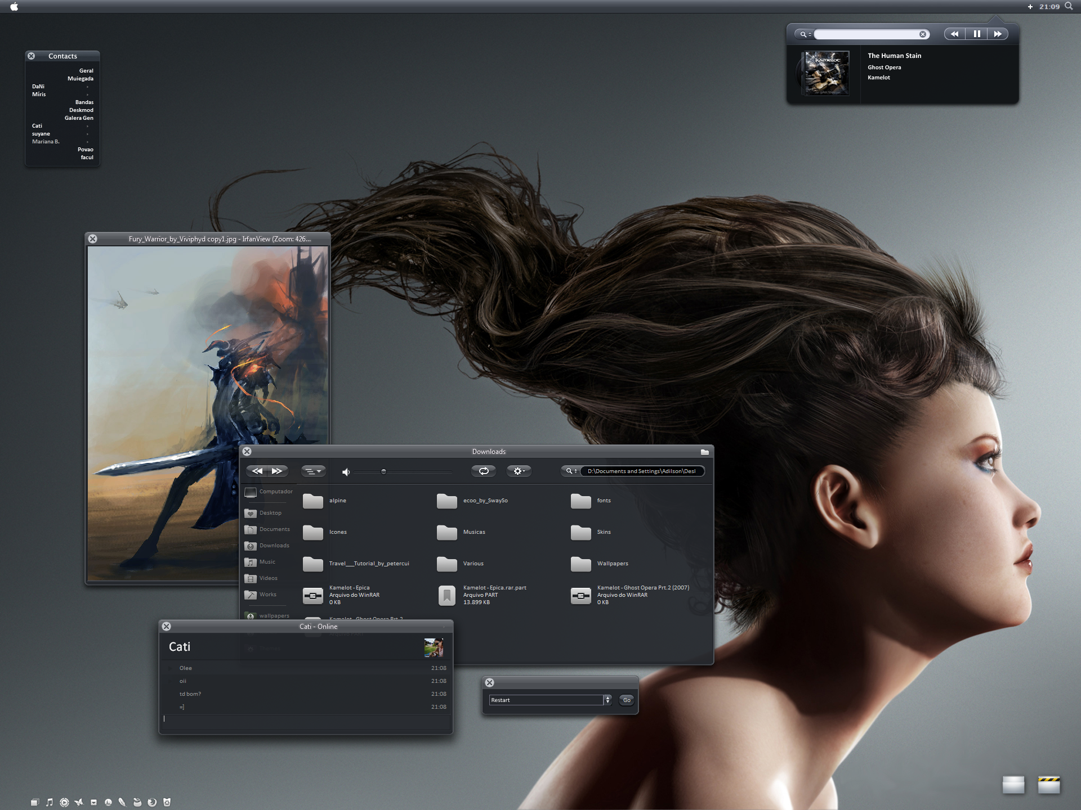
Task: Clear the music player search field
Action: click(923, 34)
